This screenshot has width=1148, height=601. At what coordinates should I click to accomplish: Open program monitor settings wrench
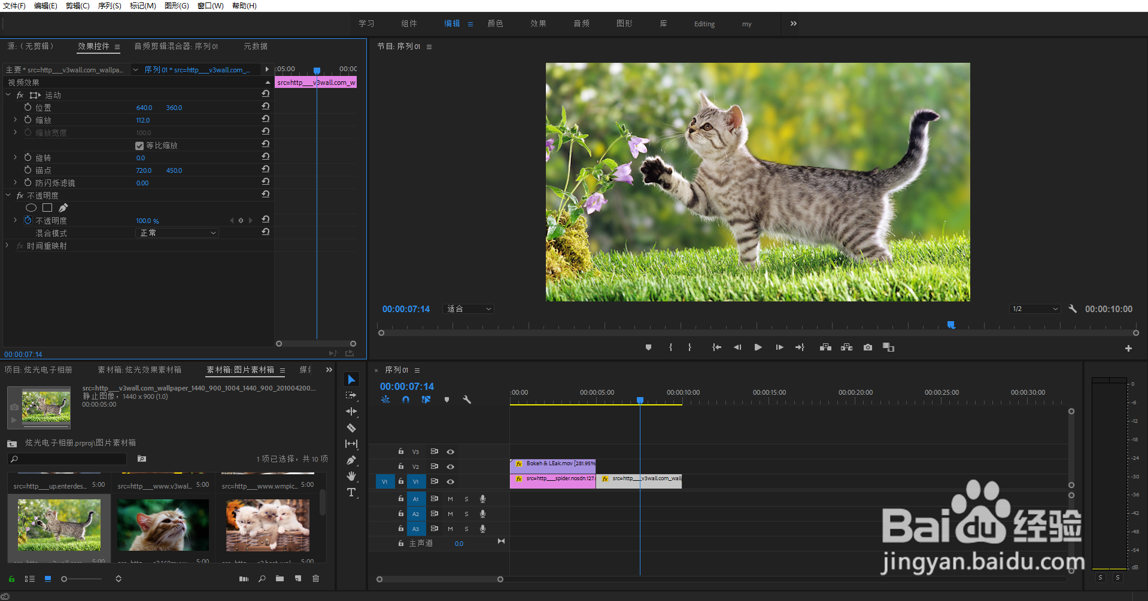coord(1073,309)
